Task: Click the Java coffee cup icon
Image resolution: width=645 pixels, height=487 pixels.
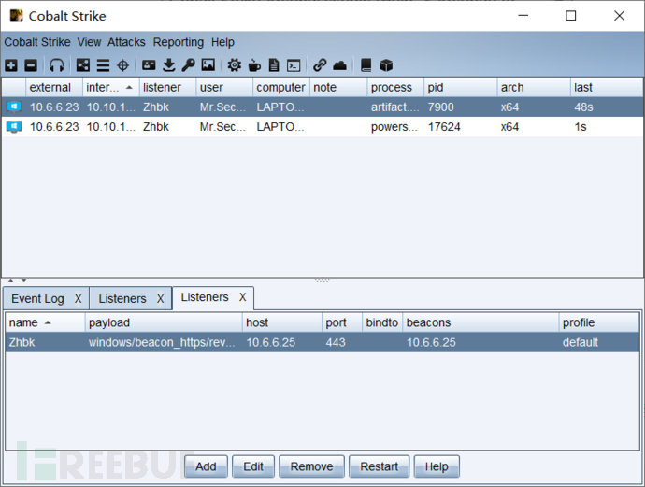Action: pos(254,65)
